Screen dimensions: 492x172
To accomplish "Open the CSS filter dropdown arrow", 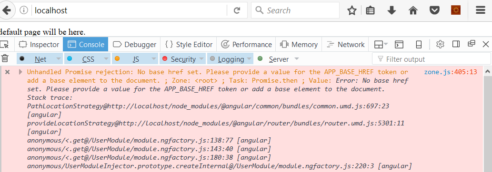I will click(x=106, y=59).
